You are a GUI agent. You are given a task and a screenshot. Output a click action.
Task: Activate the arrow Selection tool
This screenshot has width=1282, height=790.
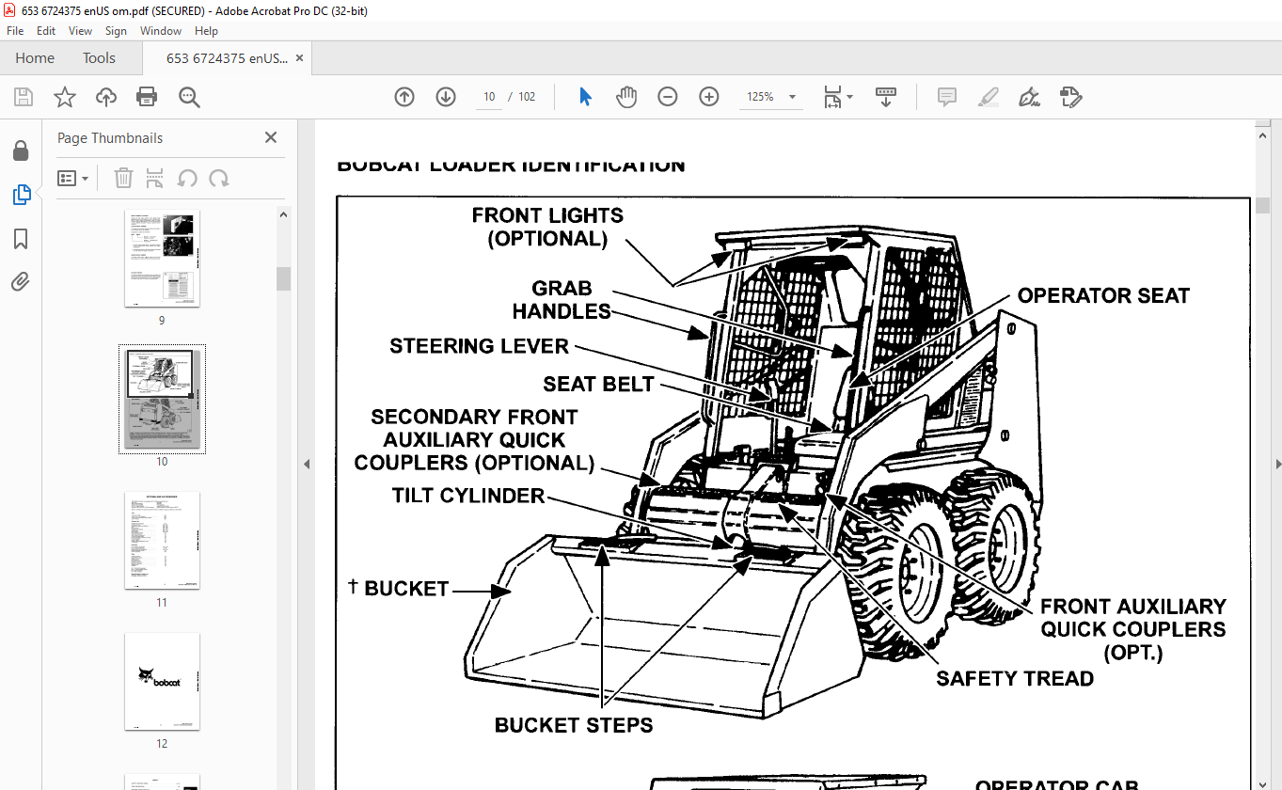(x=585, y=97)
